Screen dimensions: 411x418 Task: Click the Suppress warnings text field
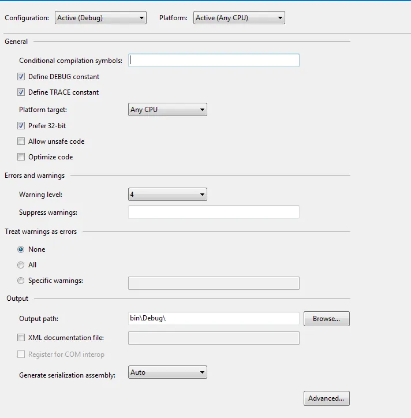(214, 212)
